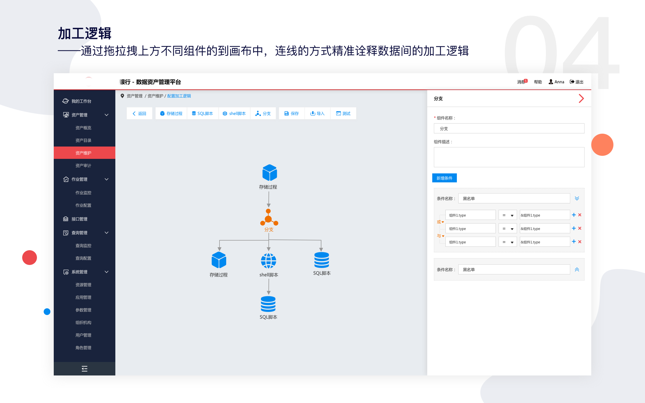Image resolution: width=645 pixels, height=403 pixels.
Task: Open 作业监控 in the sidebar menu
Action: tap(83, 193)
